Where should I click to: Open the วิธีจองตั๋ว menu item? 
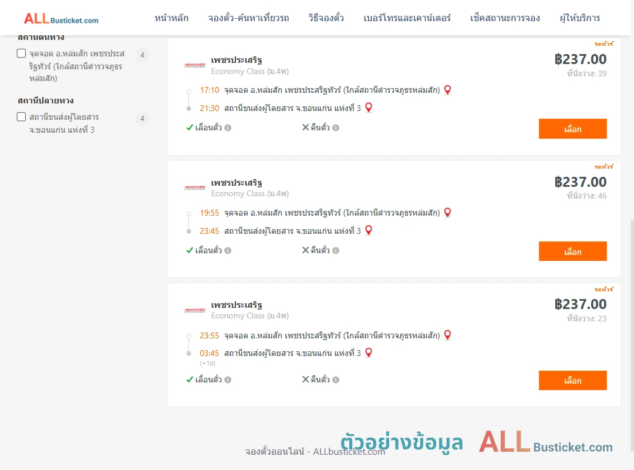tap(326, 18)
